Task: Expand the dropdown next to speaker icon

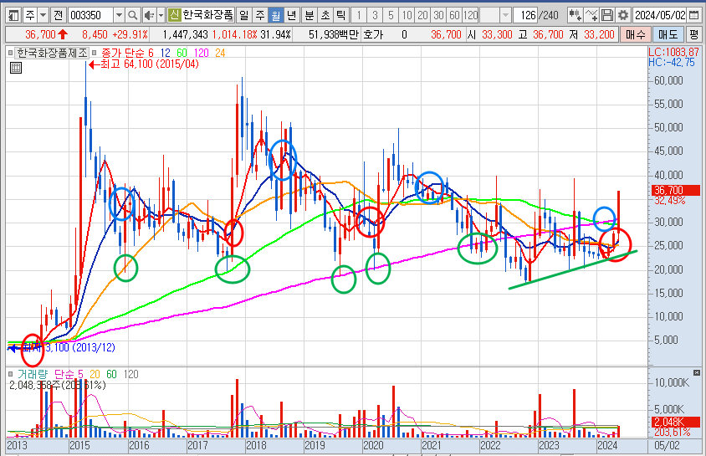Action: pos(161,16)
